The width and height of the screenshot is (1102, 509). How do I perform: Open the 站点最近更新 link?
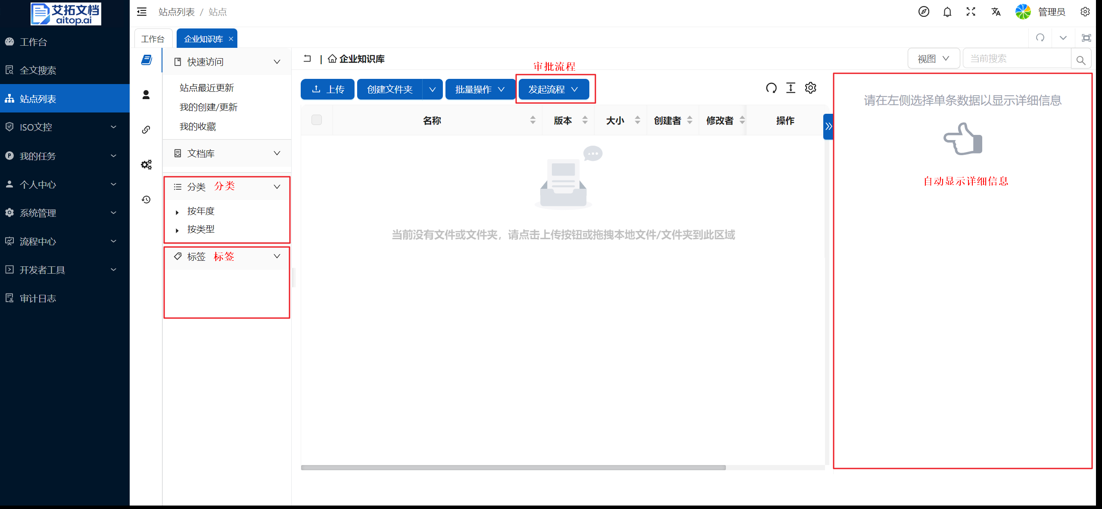tap(206, 88)
